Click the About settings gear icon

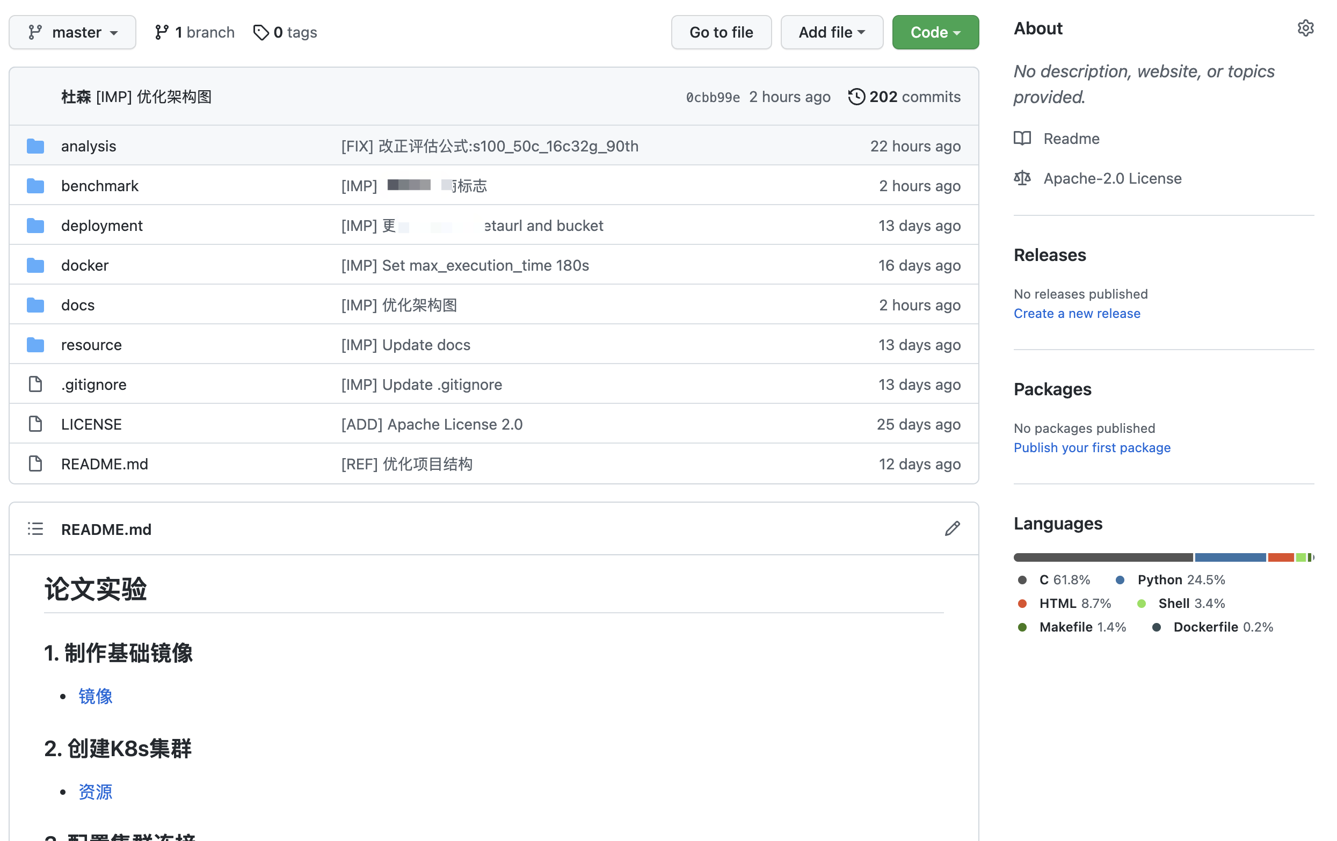click(1305, 28)
